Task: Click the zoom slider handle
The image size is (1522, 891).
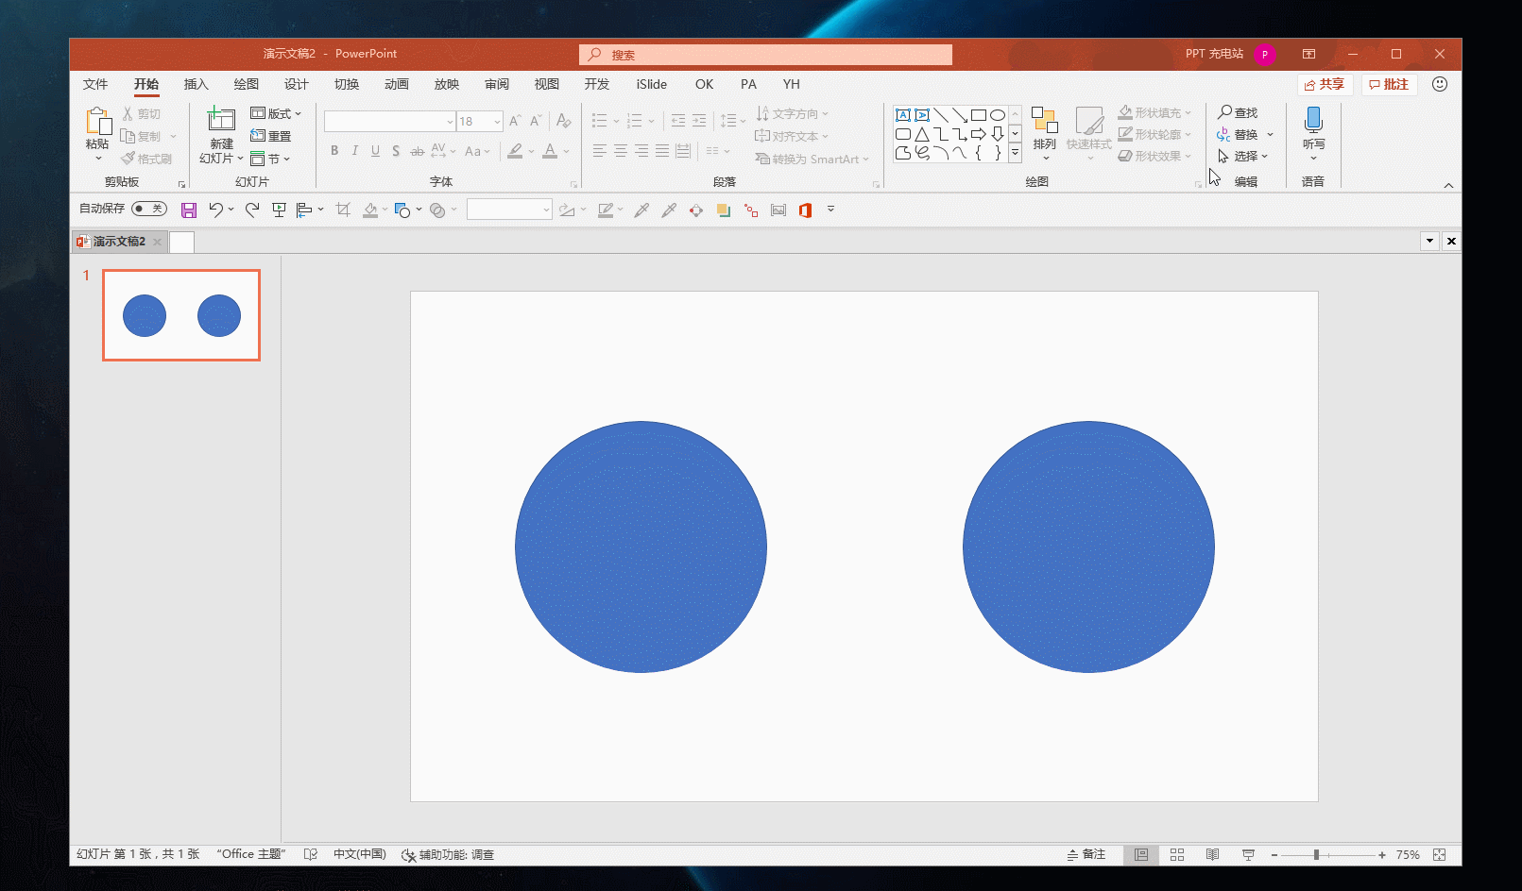Action: 1316,854
